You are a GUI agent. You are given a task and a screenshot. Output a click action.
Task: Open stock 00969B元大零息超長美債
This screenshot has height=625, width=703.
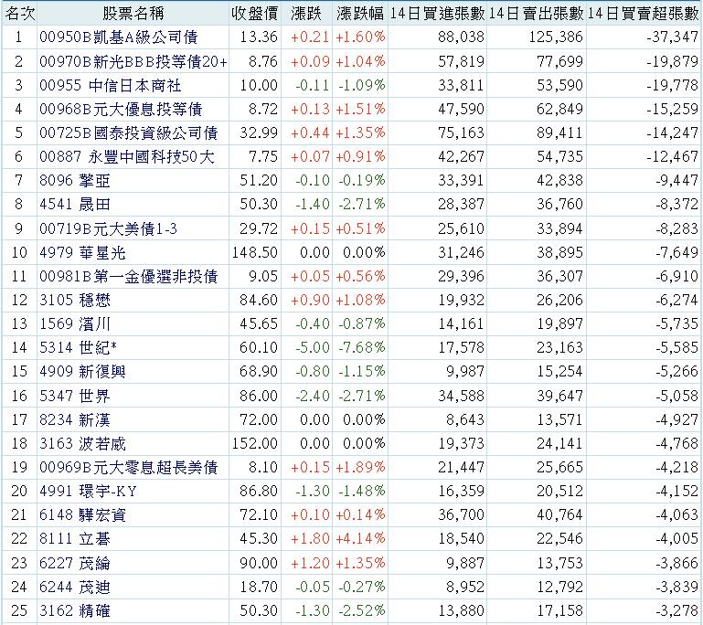(129, 467)
